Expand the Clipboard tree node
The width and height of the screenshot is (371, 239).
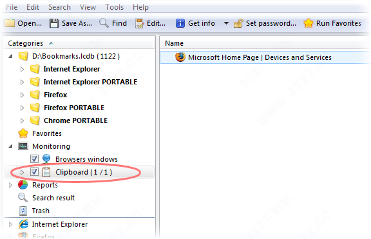[23, 172]
